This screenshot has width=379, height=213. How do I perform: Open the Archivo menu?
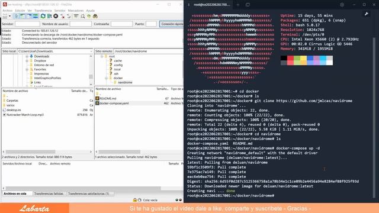tap(8, 11)
